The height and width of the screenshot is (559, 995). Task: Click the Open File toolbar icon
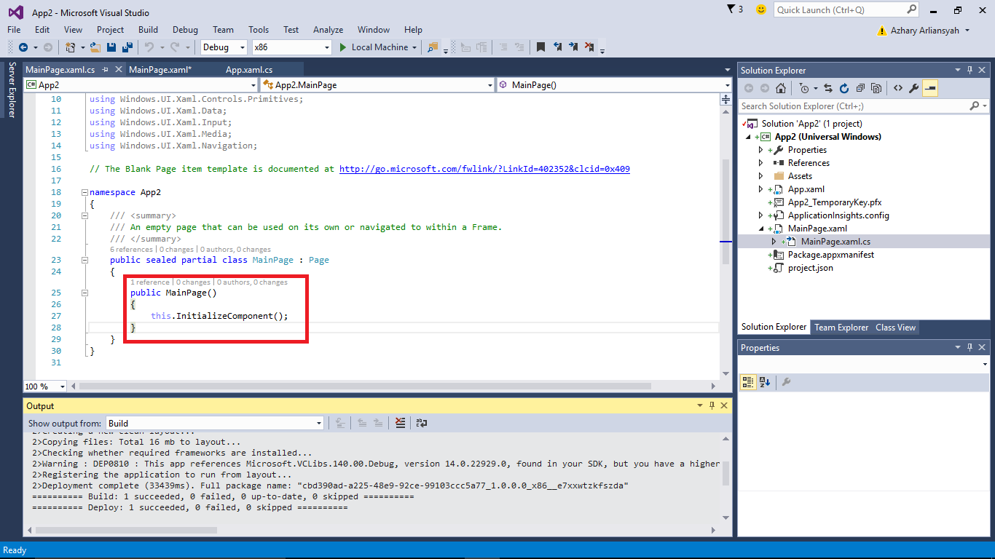pyautogui.click(x=96, y=47)
